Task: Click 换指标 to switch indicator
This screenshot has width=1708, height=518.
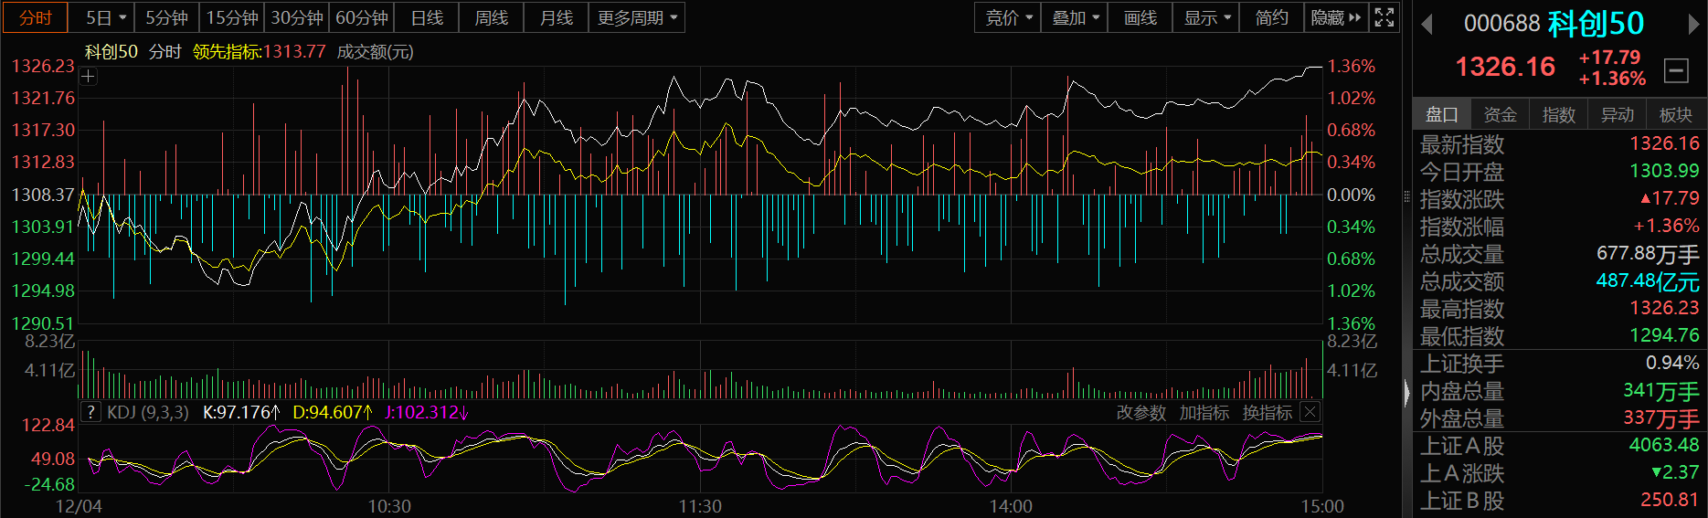Action: point(1267,413)
